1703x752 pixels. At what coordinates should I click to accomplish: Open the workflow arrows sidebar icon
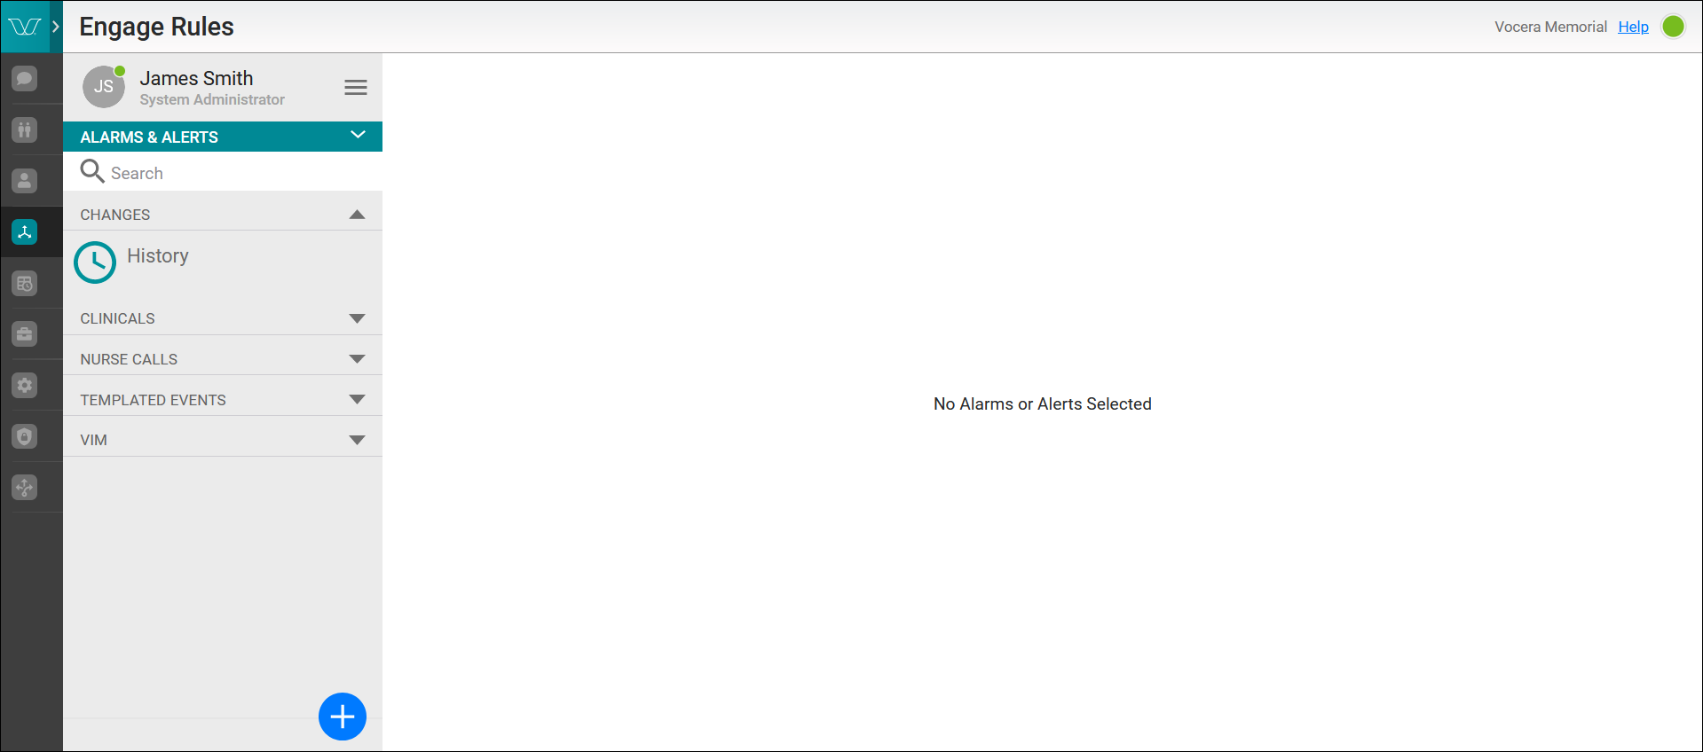click(x=25, y=488)
